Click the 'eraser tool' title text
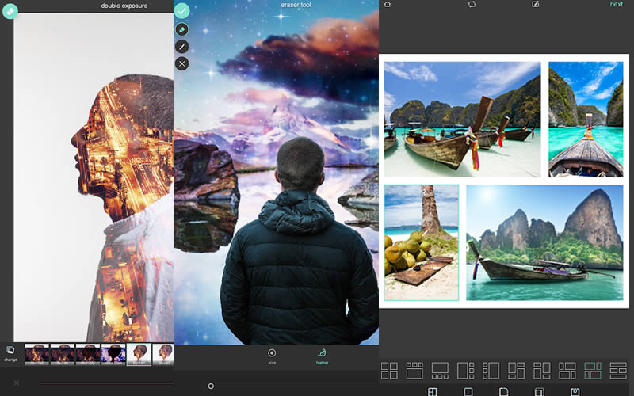634x396 pixels. coord(296,5)
